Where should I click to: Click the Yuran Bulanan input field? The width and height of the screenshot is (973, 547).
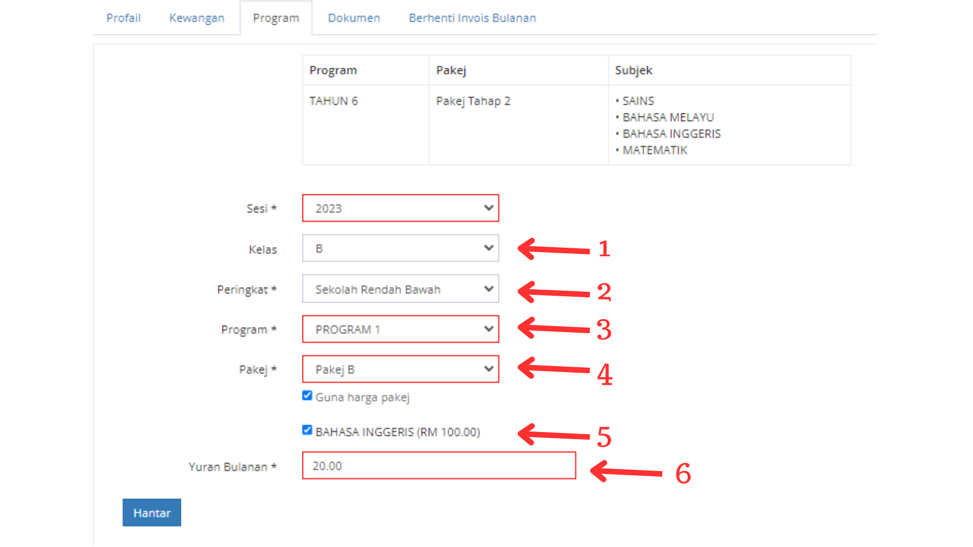(x=438, y=465)
